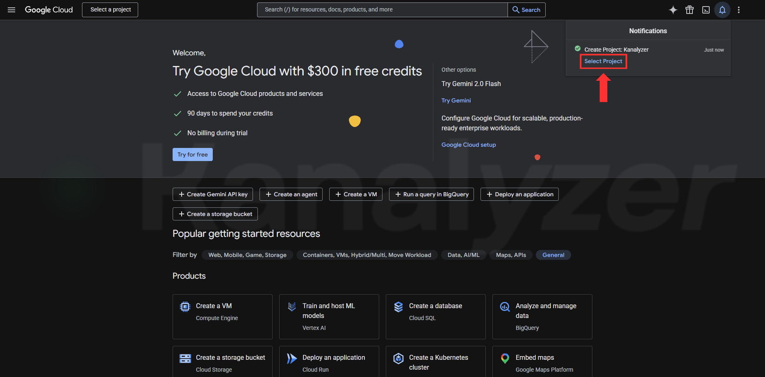This screenshot has width=765, height=377.
Task: Click the Vertex AI card icon
Action: (292, 307)
